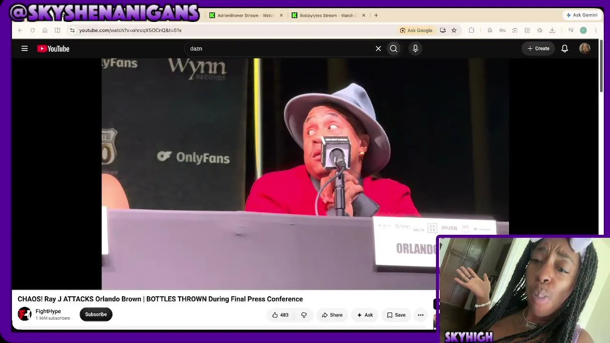610x343 pixels.
Task: Subscribe to the FightHype channel
Action: pos(96,314)
